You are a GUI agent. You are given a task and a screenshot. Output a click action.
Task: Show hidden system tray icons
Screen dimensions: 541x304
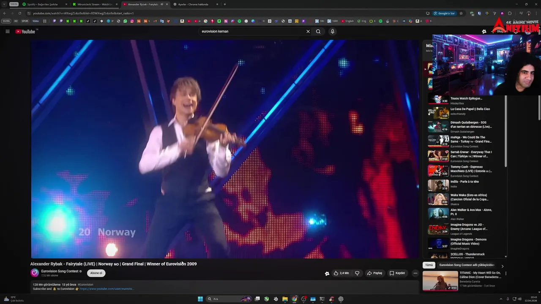pos(501,299)
